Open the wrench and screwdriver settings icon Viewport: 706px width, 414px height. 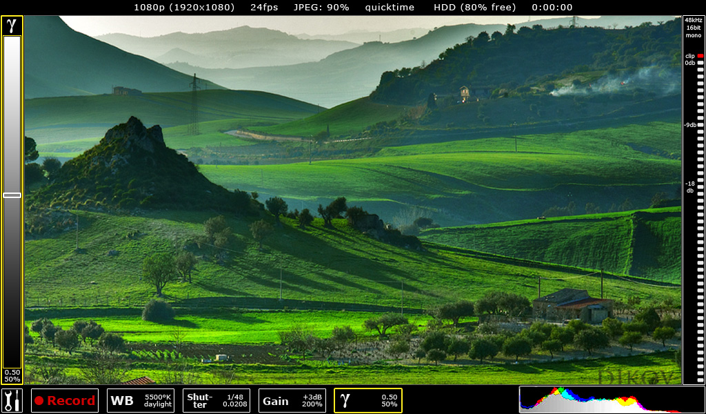(12, 400)
